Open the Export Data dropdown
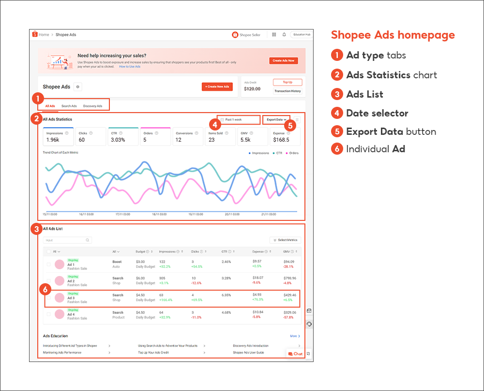Viewport: 484px width, 391px height. pos(276,119)
